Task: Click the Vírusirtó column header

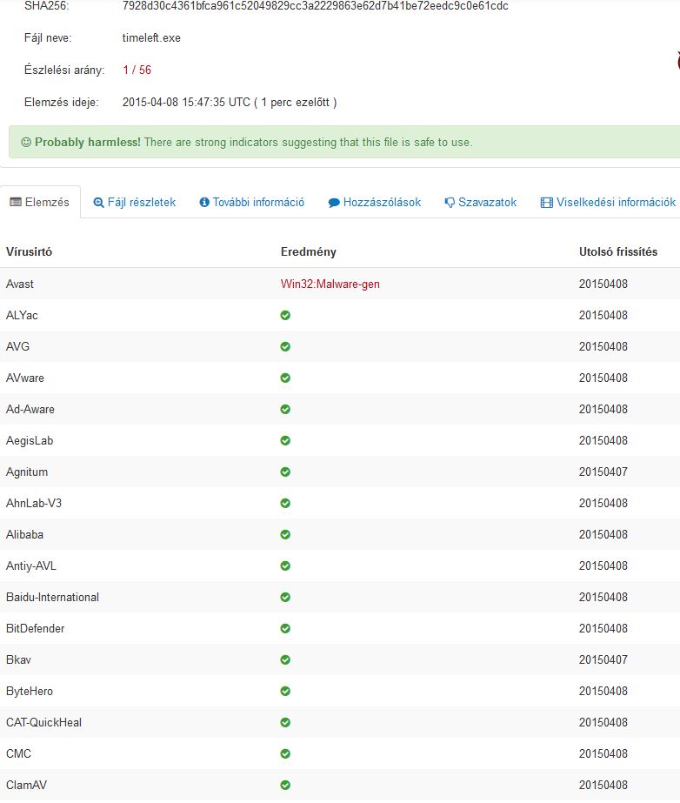Action: pyautogui.click(x=30, y=252)
